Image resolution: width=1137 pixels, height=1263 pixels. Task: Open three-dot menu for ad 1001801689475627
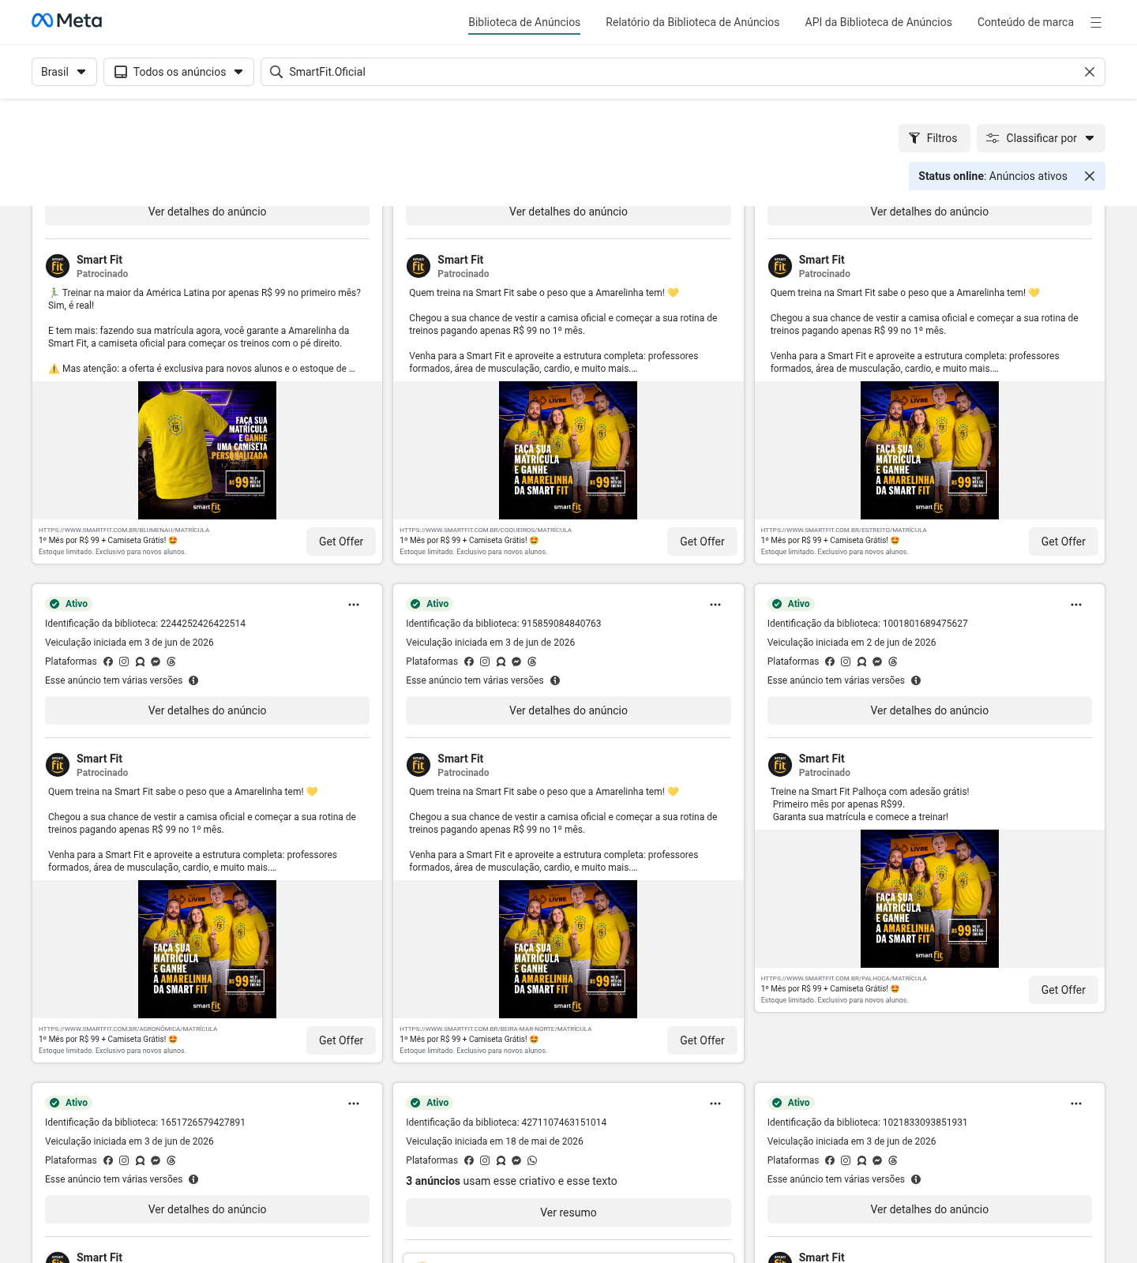(x=1076, y=605)
